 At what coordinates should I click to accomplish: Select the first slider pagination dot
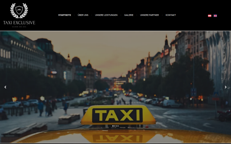(113, 126)
